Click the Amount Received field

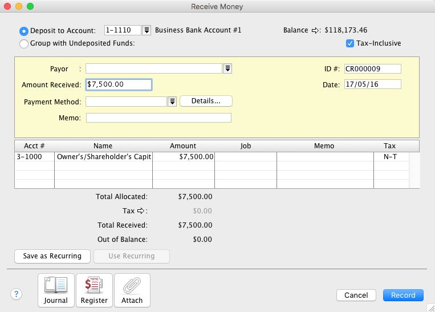119,84
